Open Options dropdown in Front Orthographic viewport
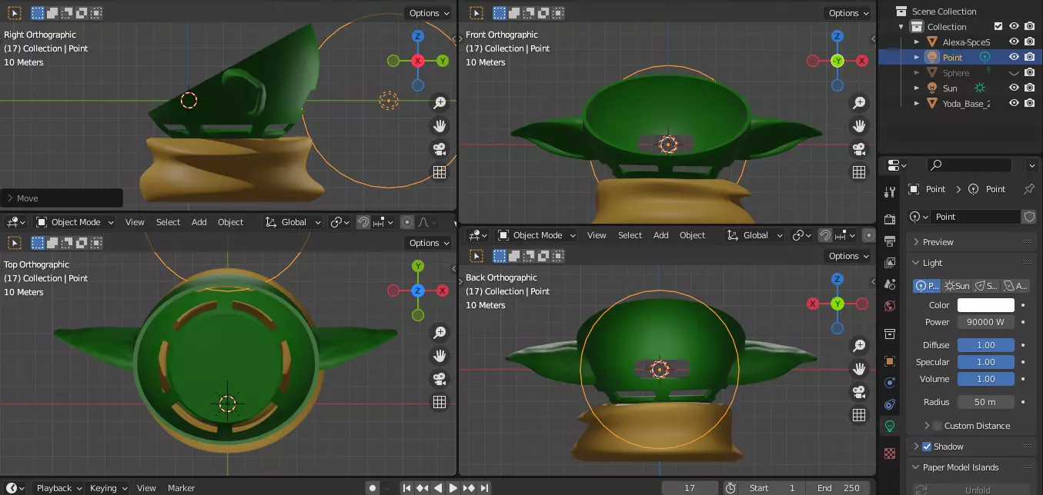This screenshot has width=1043, height=495. point(848,13)
